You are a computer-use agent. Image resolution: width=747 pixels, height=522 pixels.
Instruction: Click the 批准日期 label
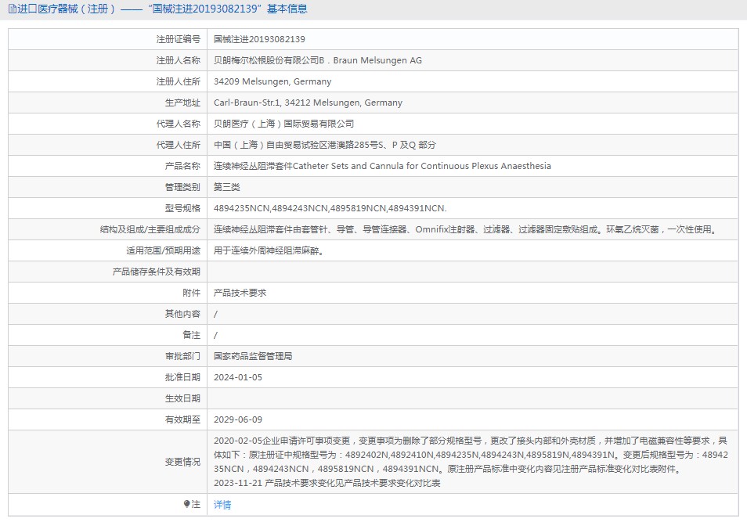click(182, 377)
